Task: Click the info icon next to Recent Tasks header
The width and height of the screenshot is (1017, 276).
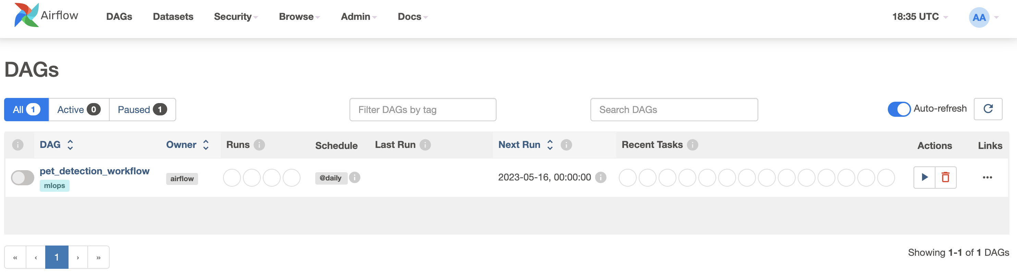Action: click(692, 145)
